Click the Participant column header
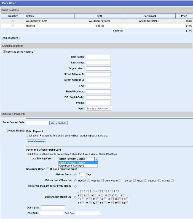Screen dimensions: 193x222 pos(150,16)
